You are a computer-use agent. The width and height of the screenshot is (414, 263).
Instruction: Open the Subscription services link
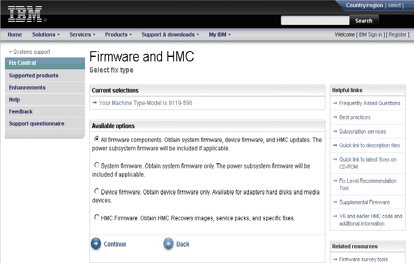(x=362, y=132)
